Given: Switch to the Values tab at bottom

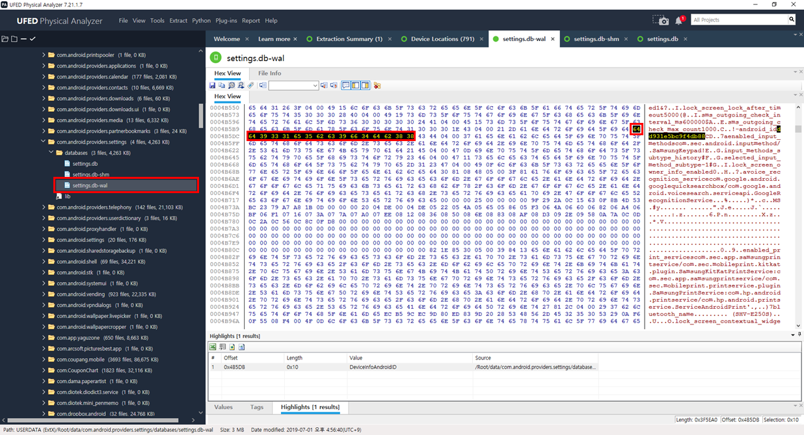Looking at the screenshot, I should (223, 407).
